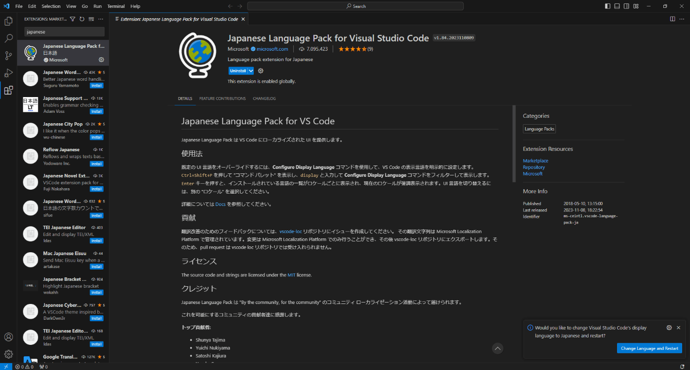This screenshot has height=370, width=690.
Task: Install the Japanese City Pop theme
Action: click(97, 137)
